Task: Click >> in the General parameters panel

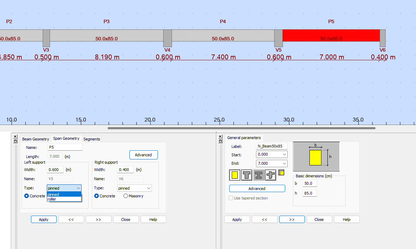Action: click(292, 219)
